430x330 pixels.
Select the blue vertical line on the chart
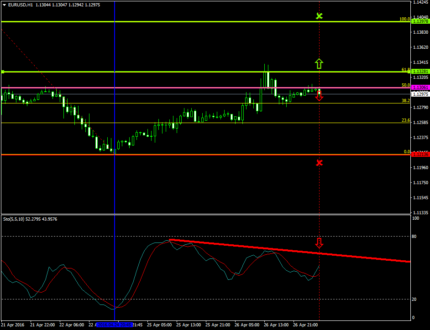tap(114, 137)
